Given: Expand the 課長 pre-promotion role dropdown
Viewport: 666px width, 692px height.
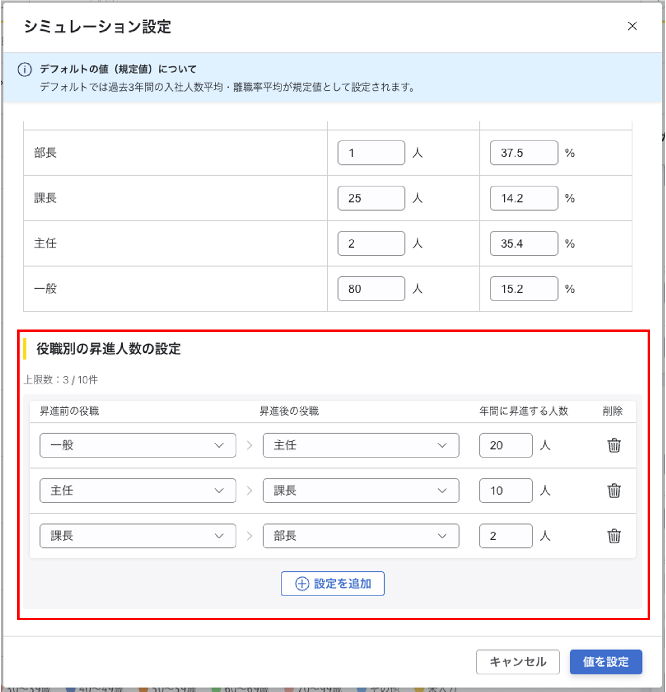Looking at the screenshot, I should coord(138,536).
